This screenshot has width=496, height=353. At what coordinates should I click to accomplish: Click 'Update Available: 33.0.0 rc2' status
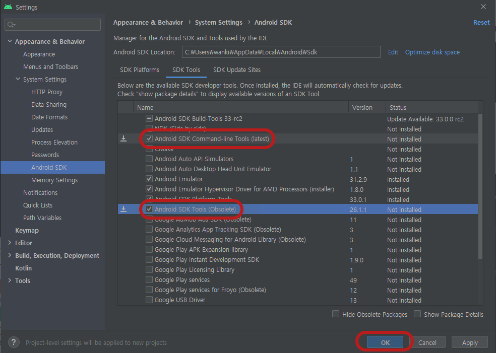[x=425, y=119]
